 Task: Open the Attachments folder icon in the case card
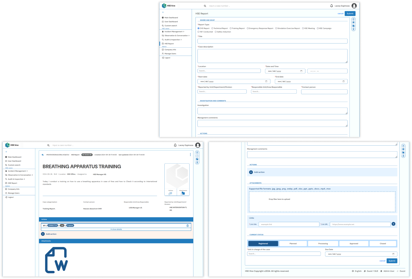tap(183, 193)
